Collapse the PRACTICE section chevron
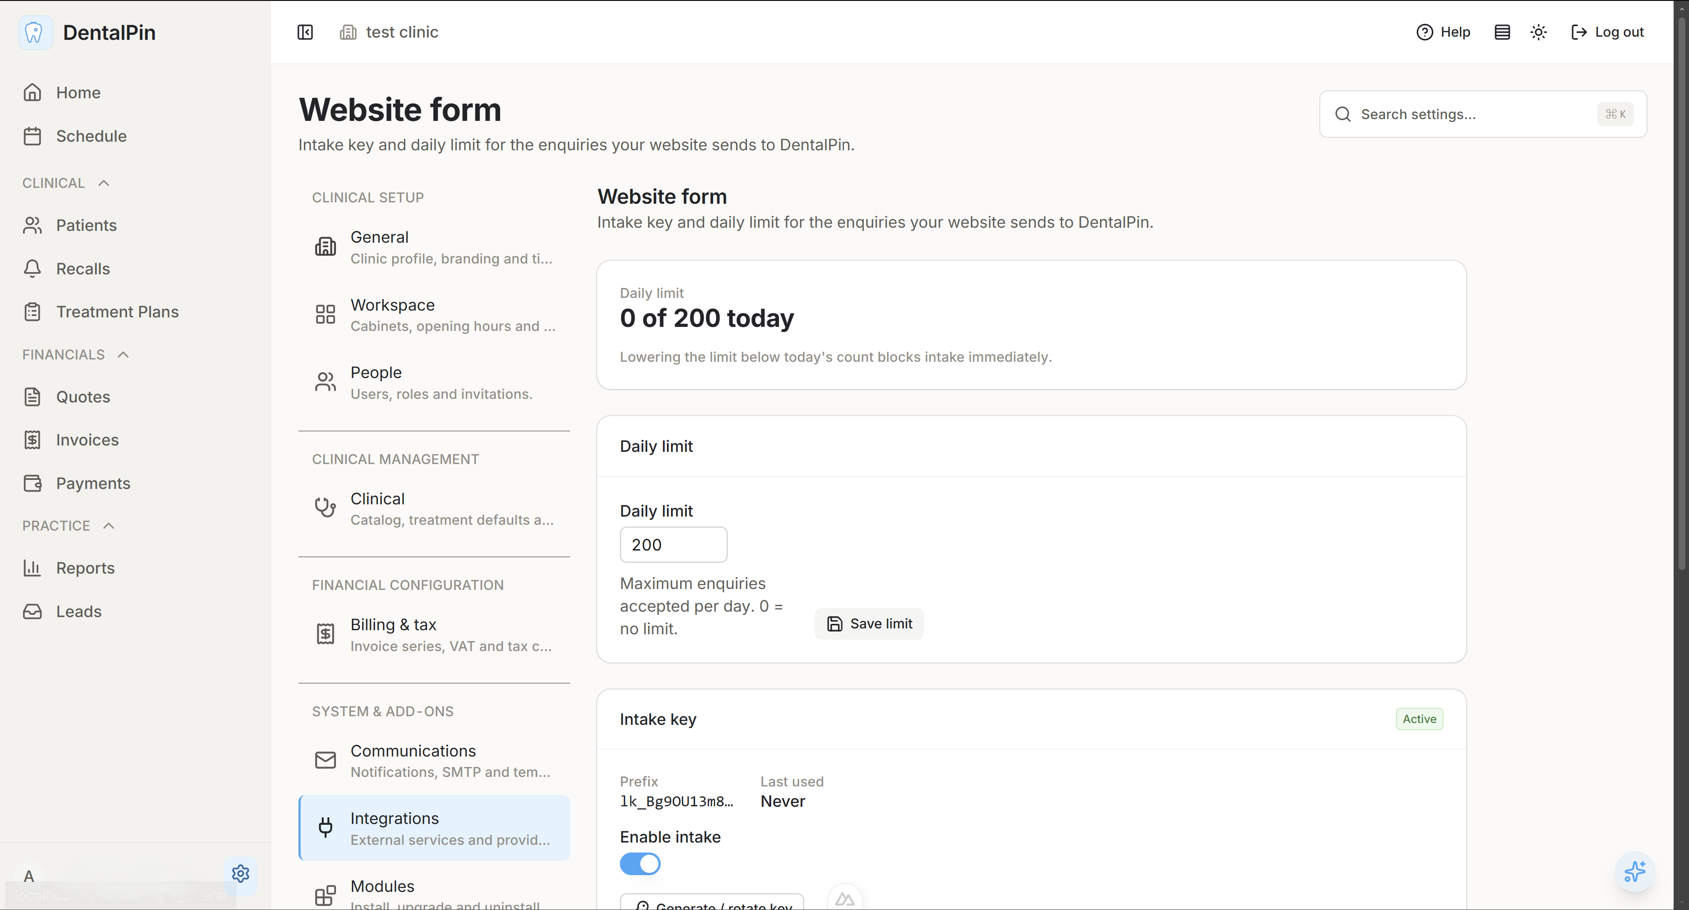This screenshot has width=1689, height=910. 109,526
